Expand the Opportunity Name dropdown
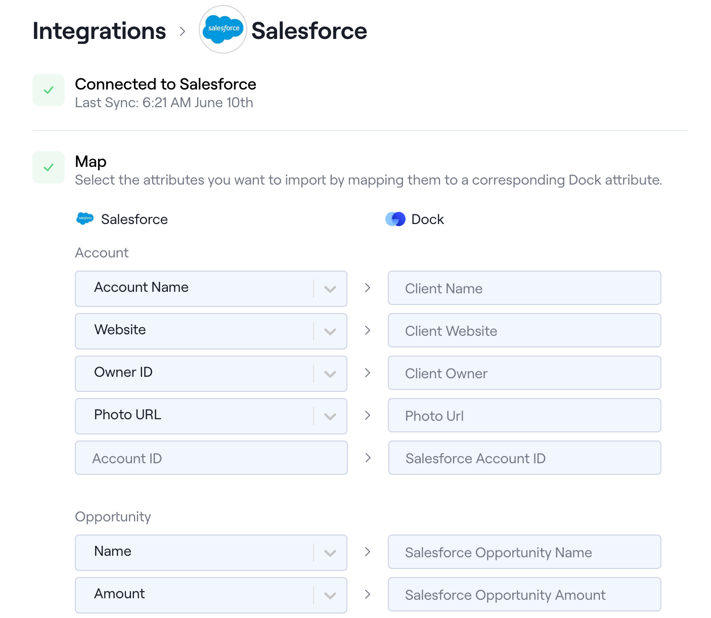Image resolution: width=711 pixels, height=618 pixels. [330, 553]
